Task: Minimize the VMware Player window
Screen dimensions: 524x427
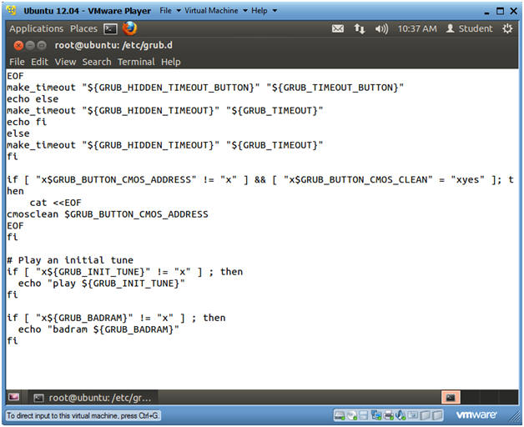Action: 487,12
